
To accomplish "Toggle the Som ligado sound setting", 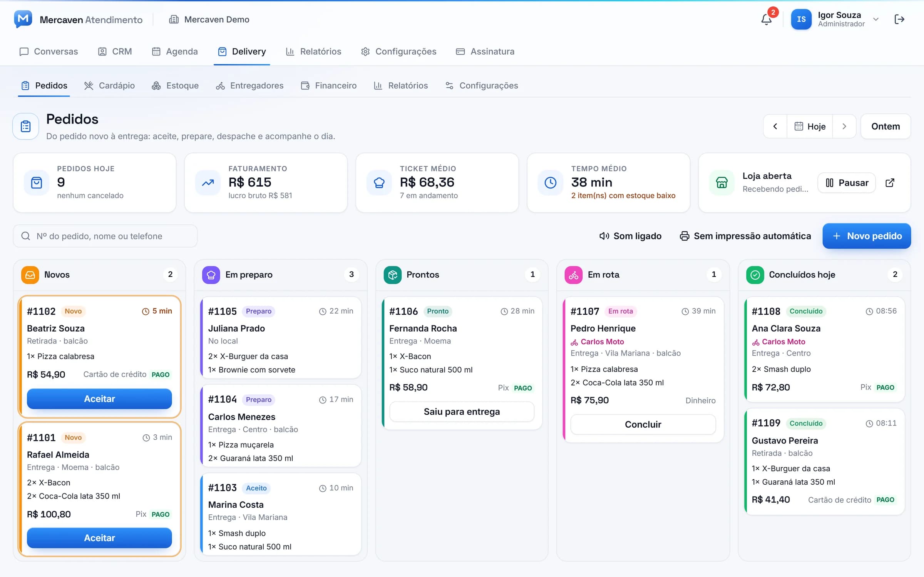I will pos(630,236).
